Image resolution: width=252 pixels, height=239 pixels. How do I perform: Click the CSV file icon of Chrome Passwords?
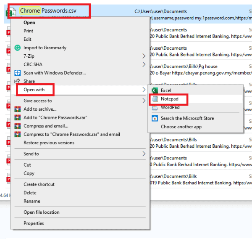pos(11,12)
